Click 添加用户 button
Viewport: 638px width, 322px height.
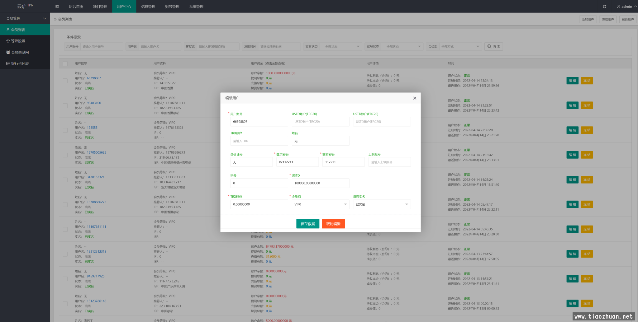(588, 19)
